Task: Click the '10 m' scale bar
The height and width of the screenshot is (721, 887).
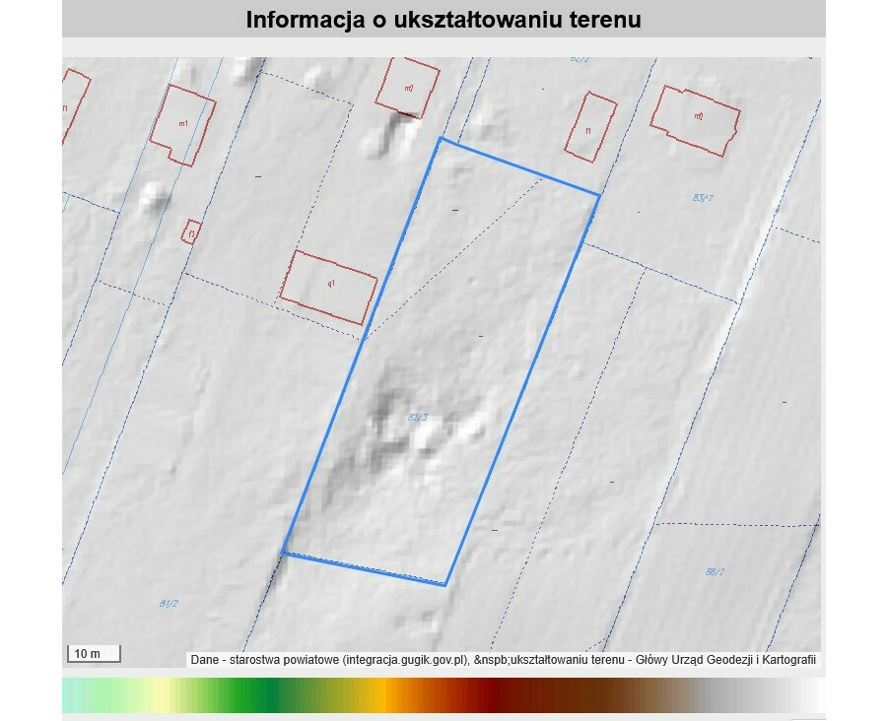Action: click(x=94, y=653)
